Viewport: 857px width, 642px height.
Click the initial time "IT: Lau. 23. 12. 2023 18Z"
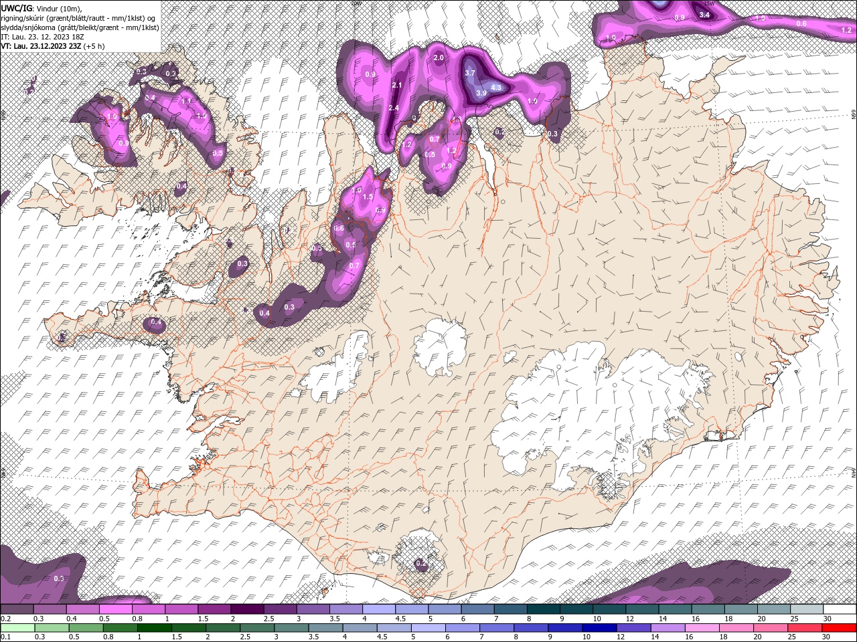pos(42,37)
